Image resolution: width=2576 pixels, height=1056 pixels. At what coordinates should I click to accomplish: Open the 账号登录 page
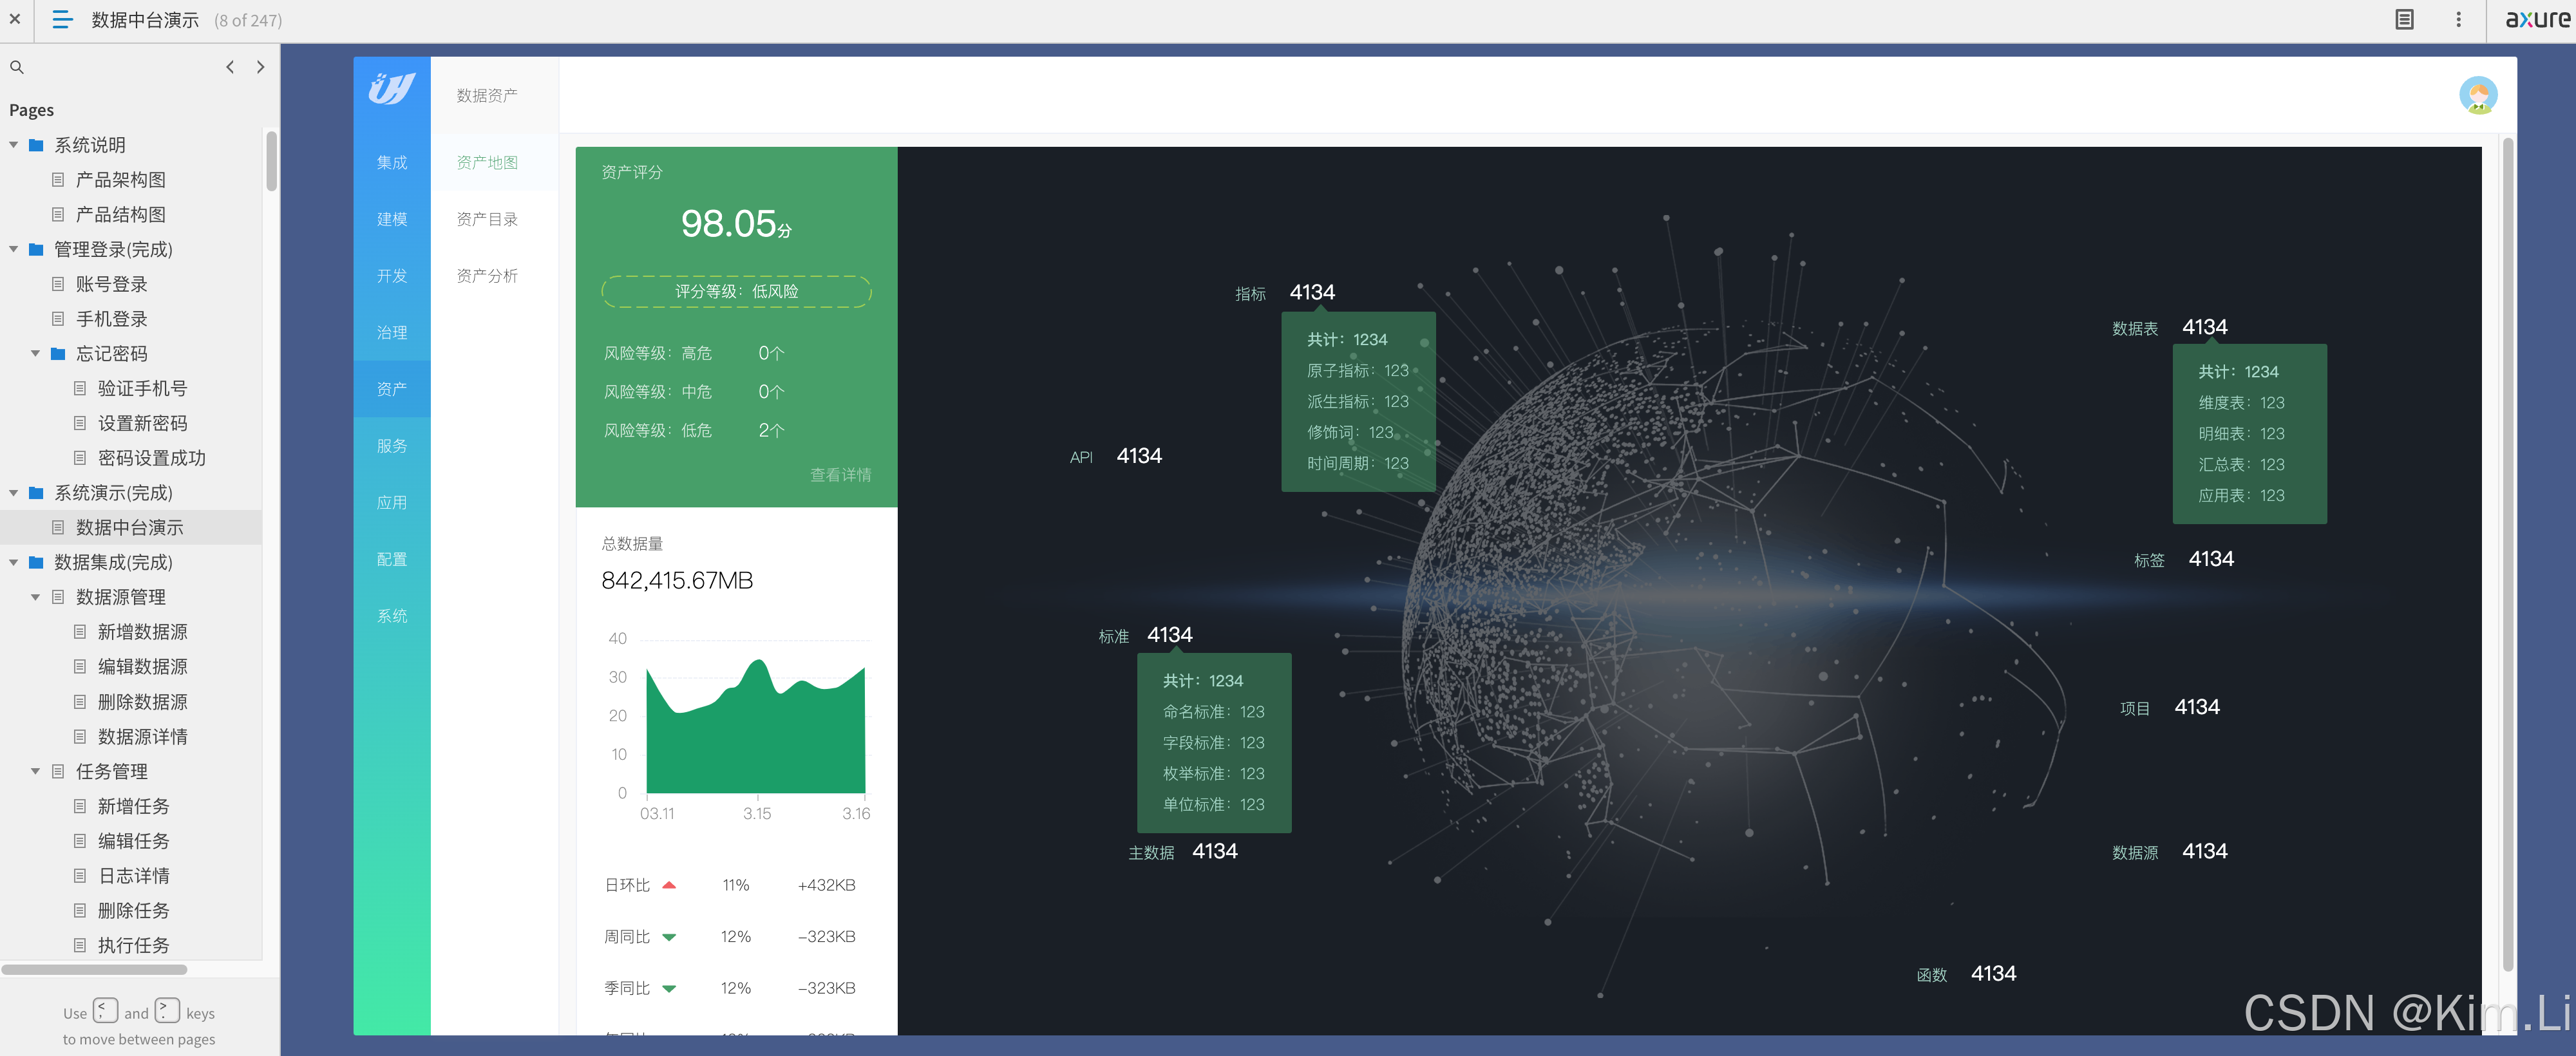[x=112, y=284]
